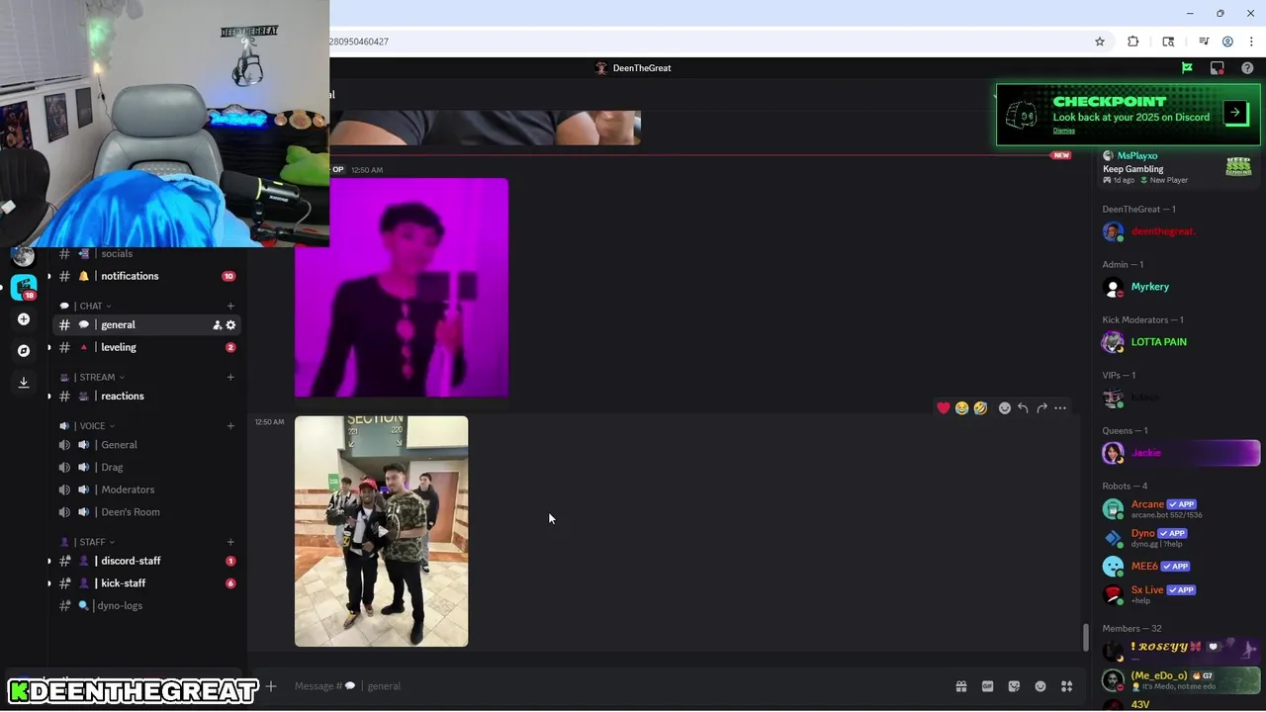
Task: Open the kick-staff channel
Action: click(x=146, y=583)
